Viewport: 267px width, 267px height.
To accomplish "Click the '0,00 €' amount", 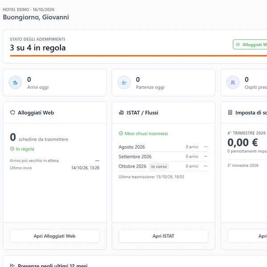I will point(243,142).
